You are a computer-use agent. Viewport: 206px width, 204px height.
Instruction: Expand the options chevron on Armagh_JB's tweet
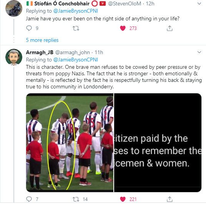(199, 52)
